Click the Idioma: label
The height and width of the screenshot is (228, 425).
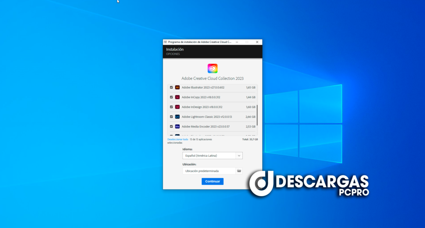coord(187,149)
